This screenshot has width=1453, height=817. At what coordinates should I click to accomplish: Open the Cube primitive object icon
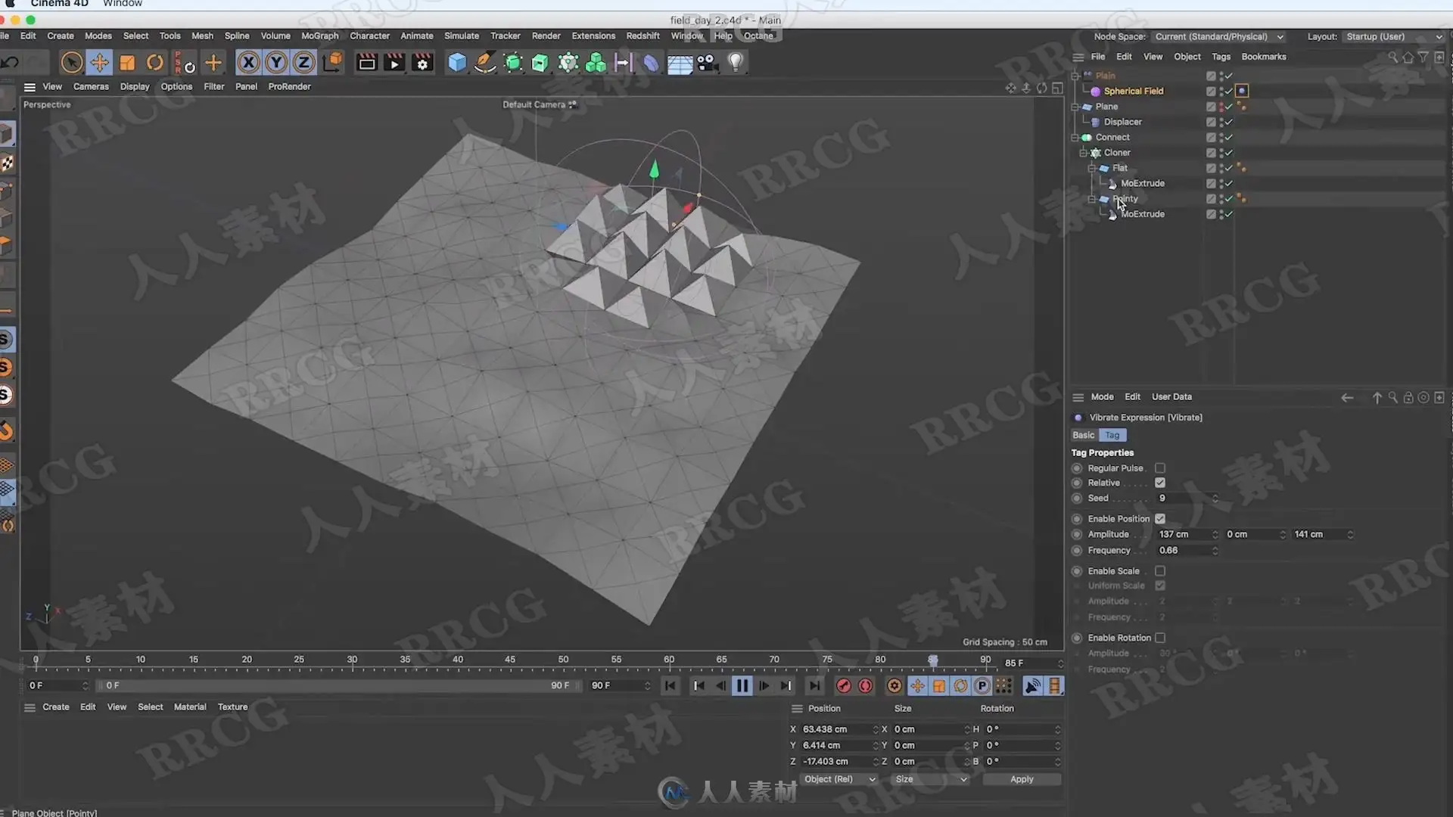click(457, 63)
